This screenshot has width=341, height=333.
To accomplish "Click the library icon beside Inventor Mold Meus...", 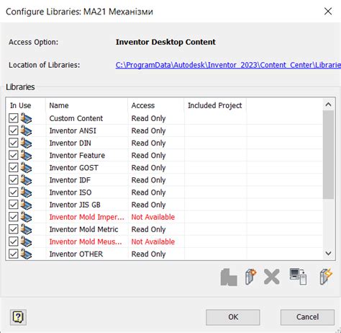I will (x=26, y=241).
